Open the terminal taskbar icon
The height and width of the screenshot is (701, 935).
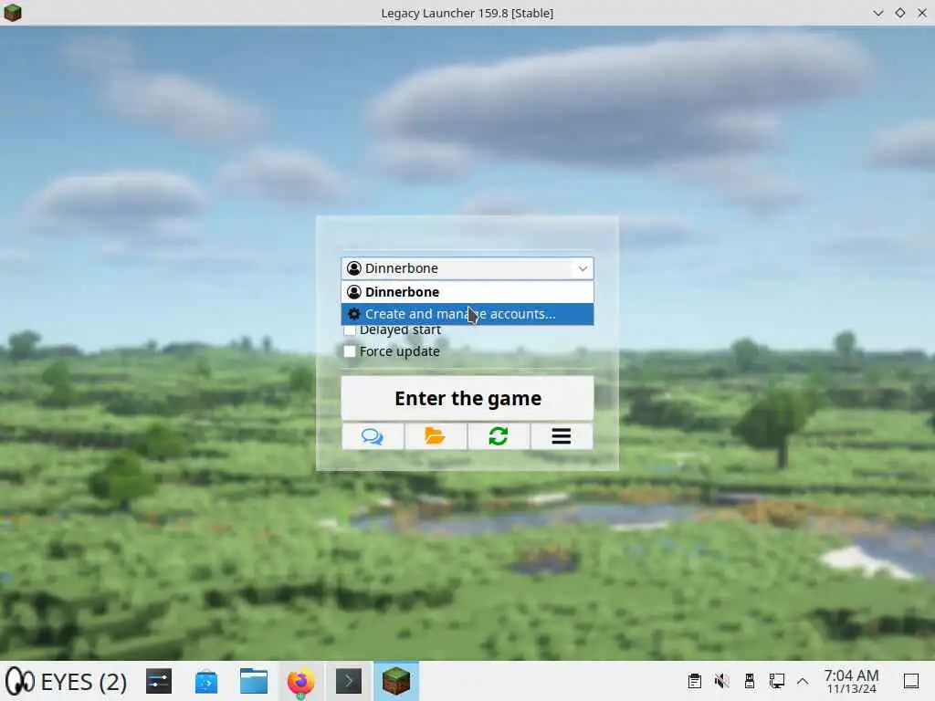pyautogui.click(x=349, y=681)
